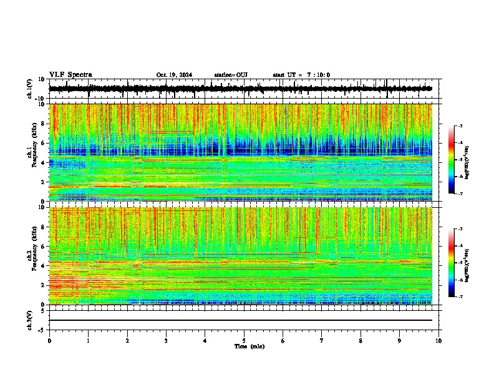Click time axis tick label '9'

tap(399, 341)
